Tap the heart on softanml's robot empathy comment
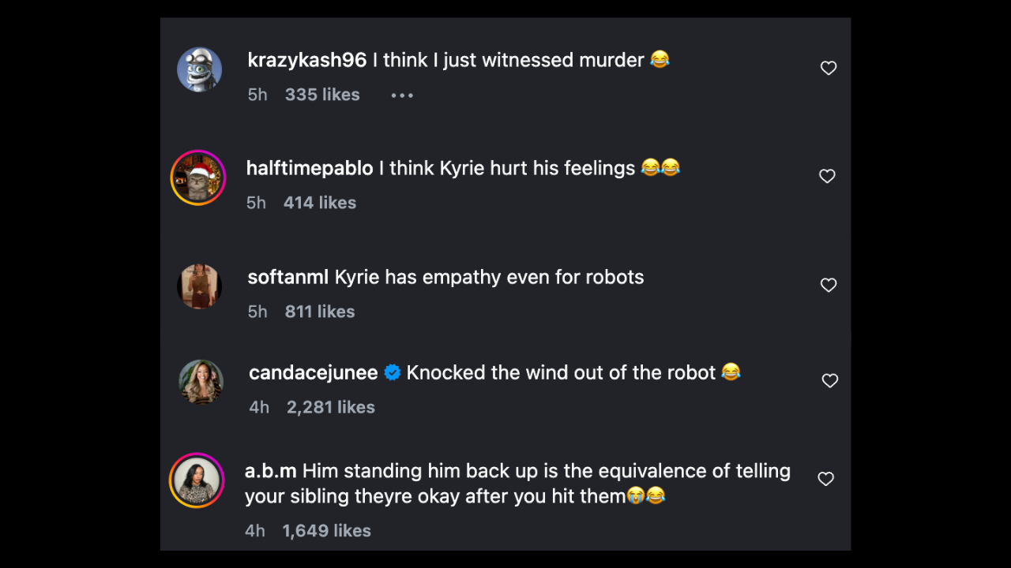 [828, 285]
